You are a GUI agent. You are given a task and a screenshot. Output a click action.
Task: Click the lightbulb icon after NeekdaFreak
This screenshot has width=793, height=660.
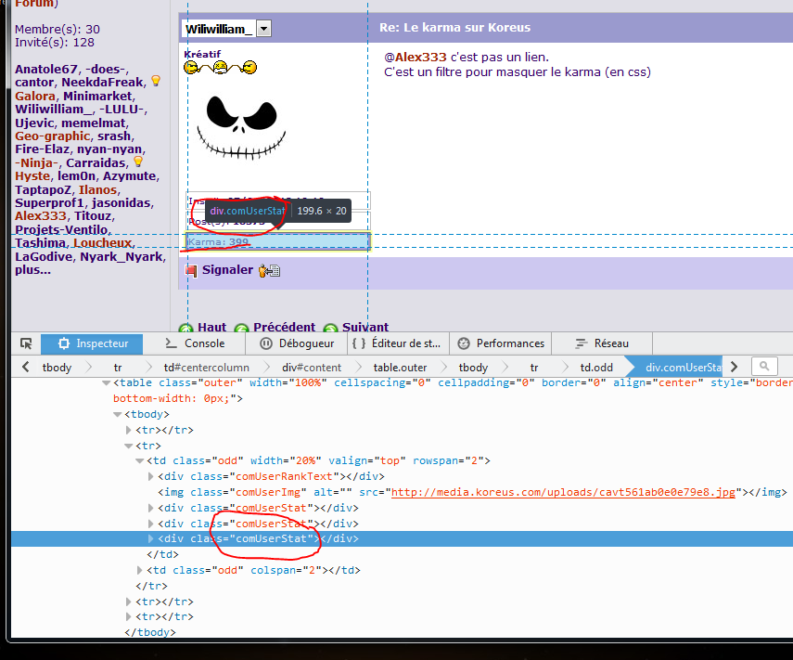point(155,82)
